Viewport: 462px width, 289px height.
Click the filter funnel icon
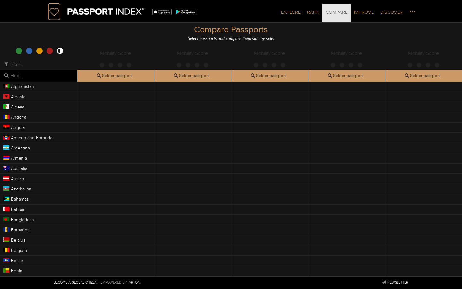6,64
